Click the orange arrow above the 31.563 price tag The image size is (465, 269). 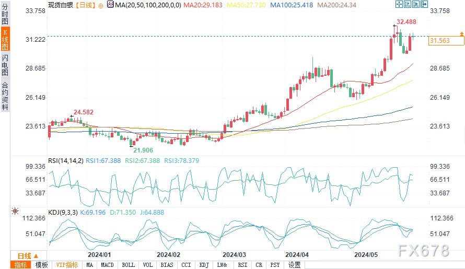(461, 33)
